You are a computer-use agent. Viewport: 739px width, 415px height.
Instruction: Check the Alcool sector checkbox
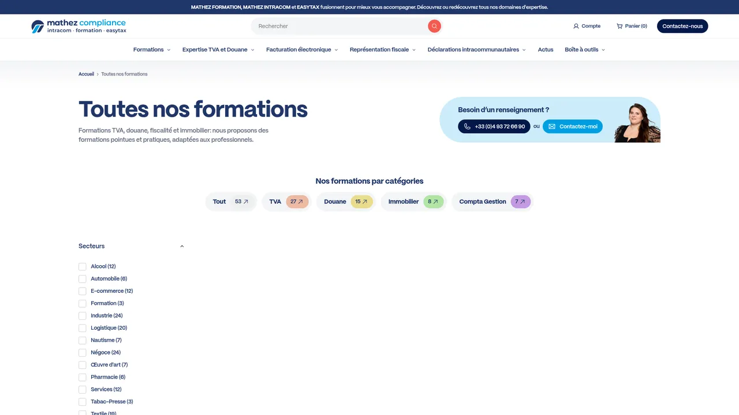83,266
